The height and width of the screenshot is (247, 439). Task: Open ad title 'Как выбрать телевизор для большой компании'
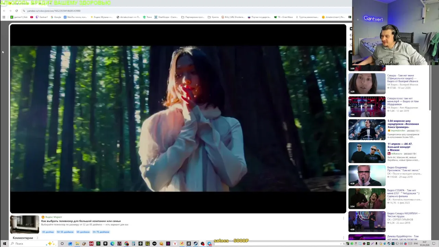81,221
